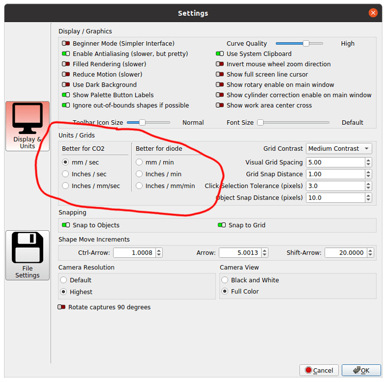Disable Snap to Grid toggle
This screenshot has width=387, height=382.
coord(222,225)
